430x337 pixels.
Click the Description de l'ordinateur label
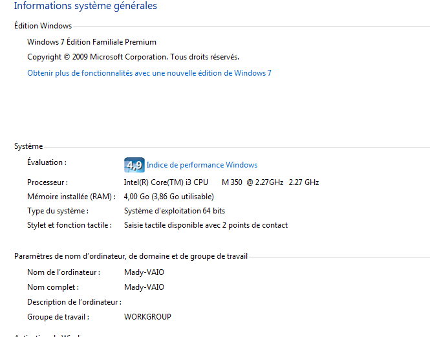coord(74,302)
